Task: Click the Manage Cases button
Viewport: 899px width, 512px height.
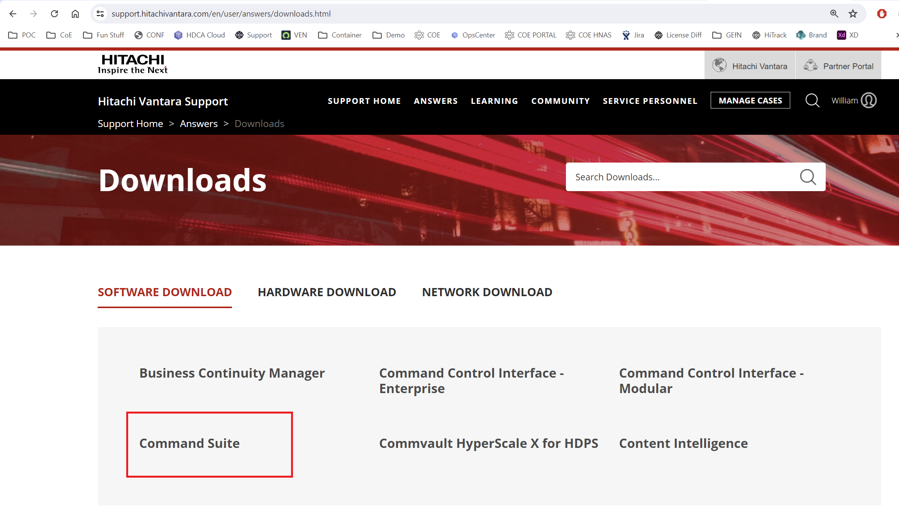Action: 750,101
